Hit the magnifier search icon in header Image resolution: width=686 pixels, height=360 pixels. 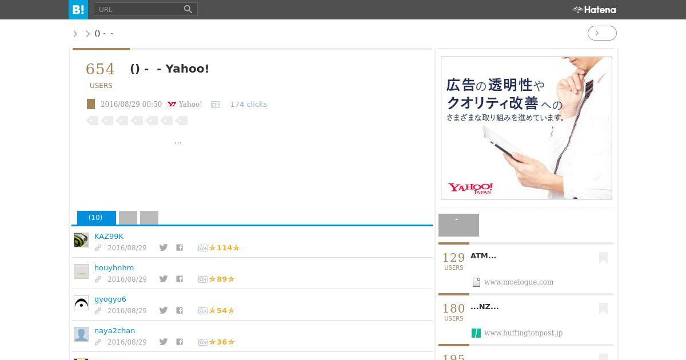click(189, 9)
